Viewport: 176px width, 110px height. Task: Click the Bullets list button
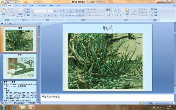click(x=67, y=11)
